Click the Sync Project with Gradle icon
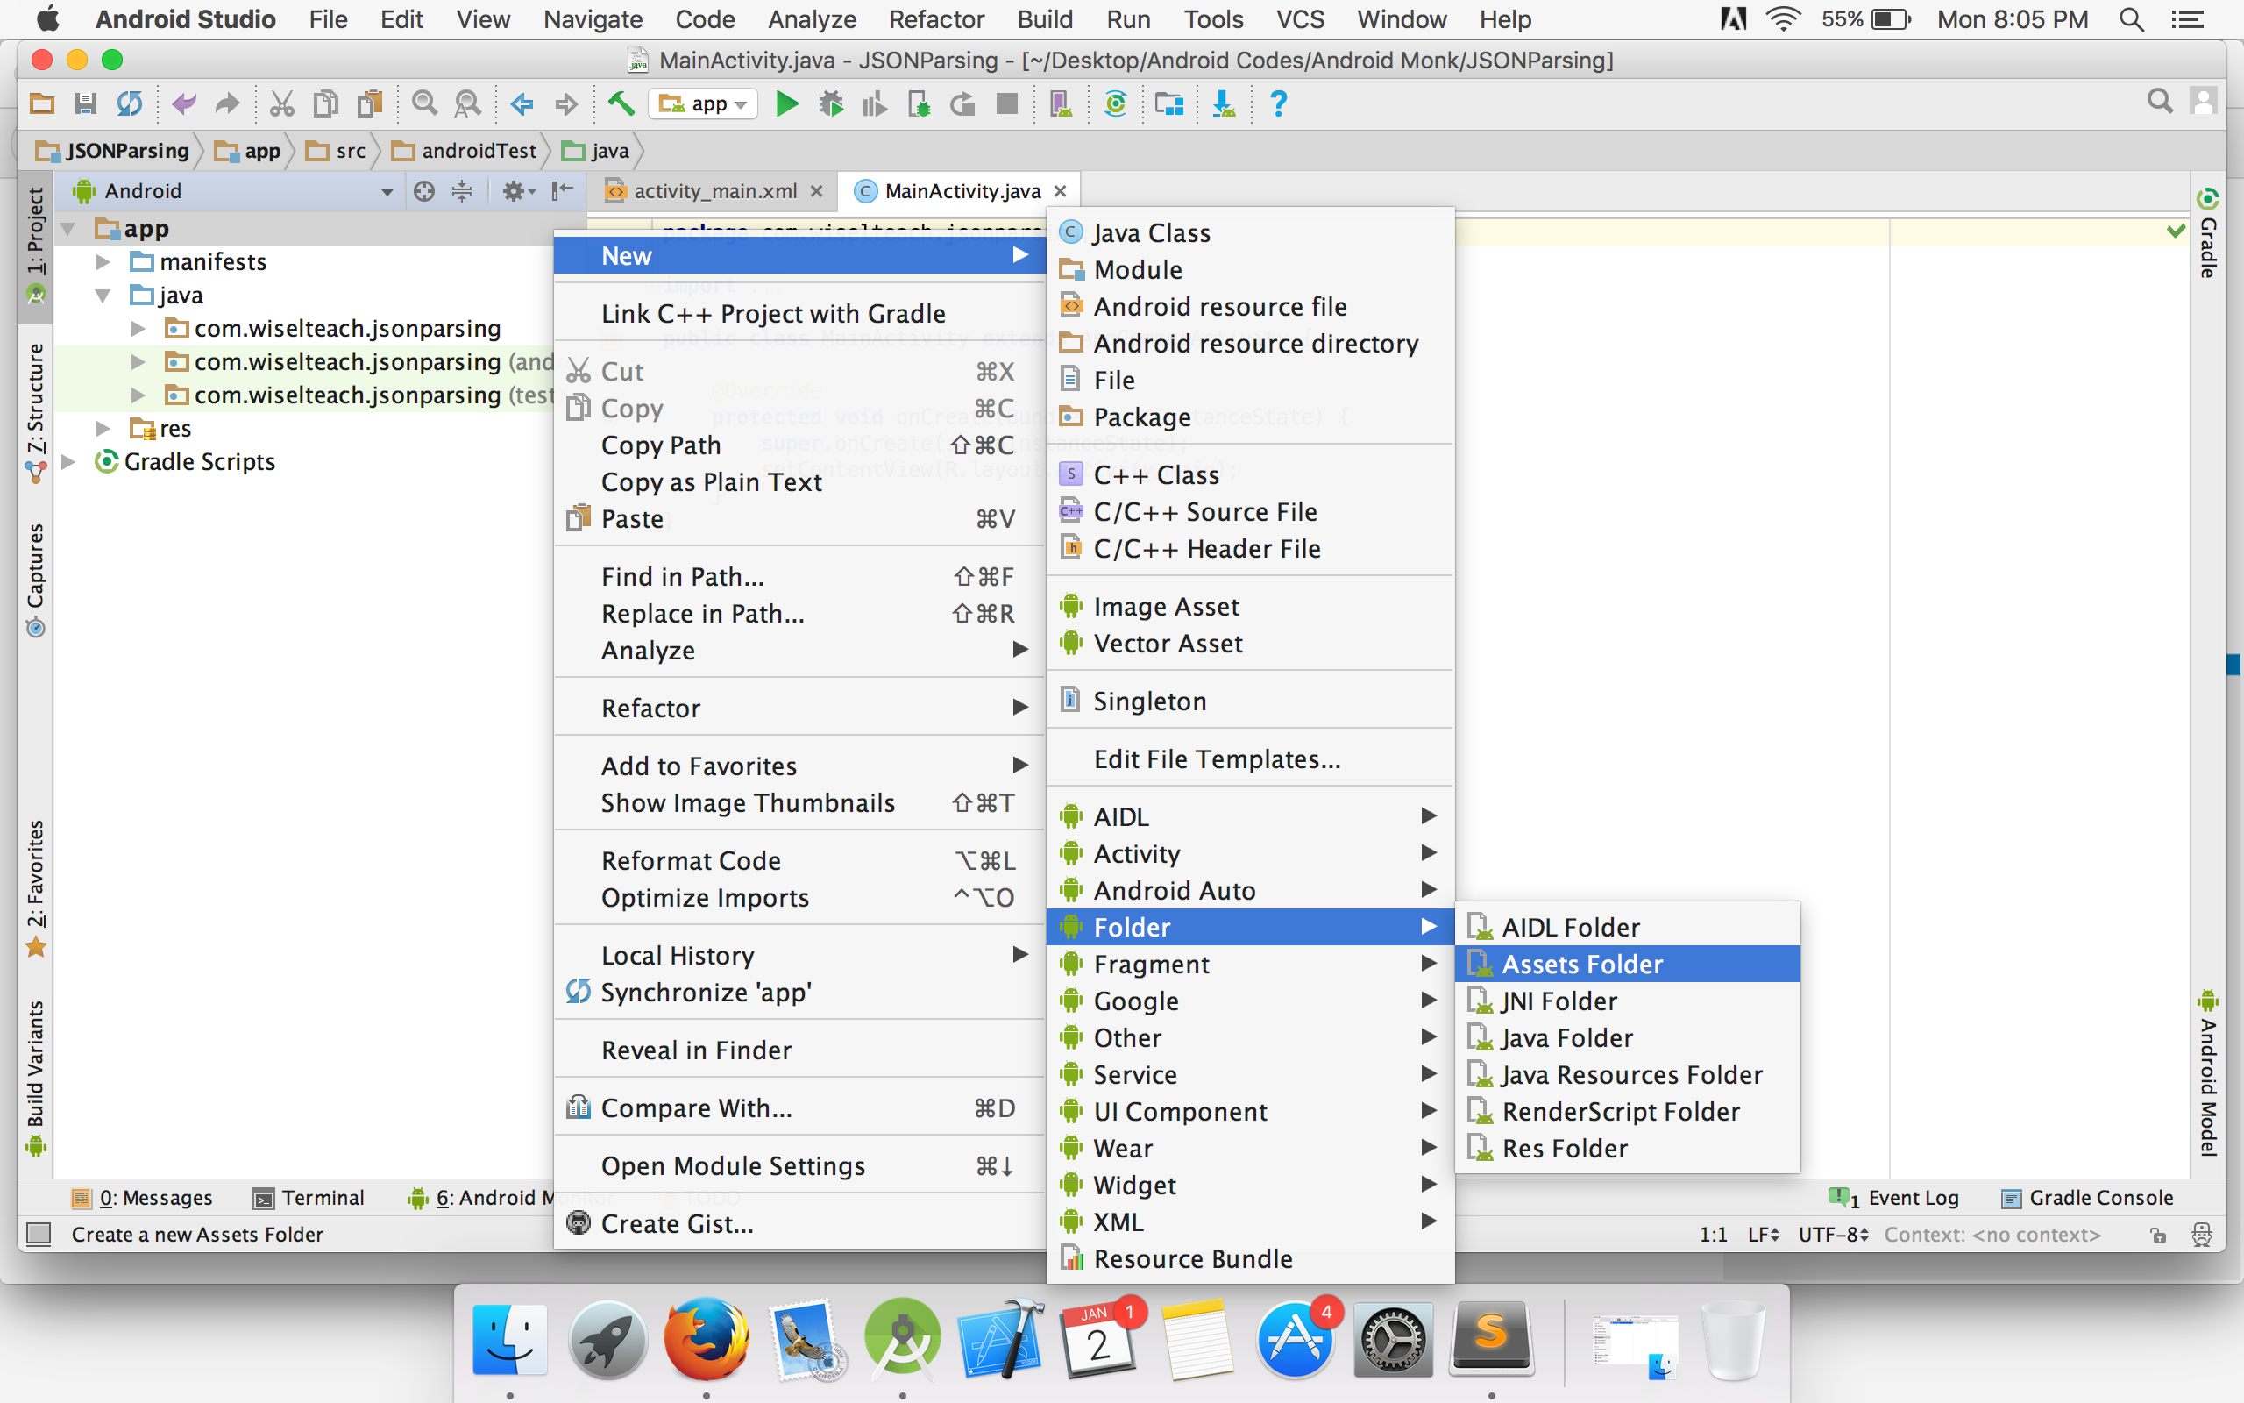The image size is (2244, 1403). [x=1116, y=104]
